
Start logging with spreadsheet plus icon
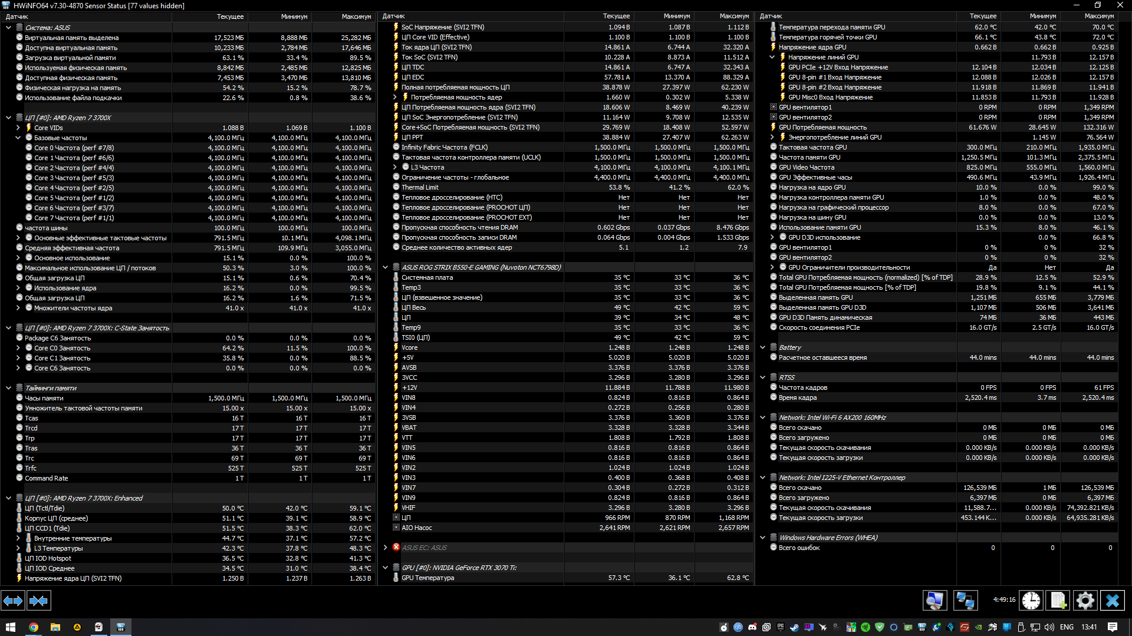(x=1058, y=601)
